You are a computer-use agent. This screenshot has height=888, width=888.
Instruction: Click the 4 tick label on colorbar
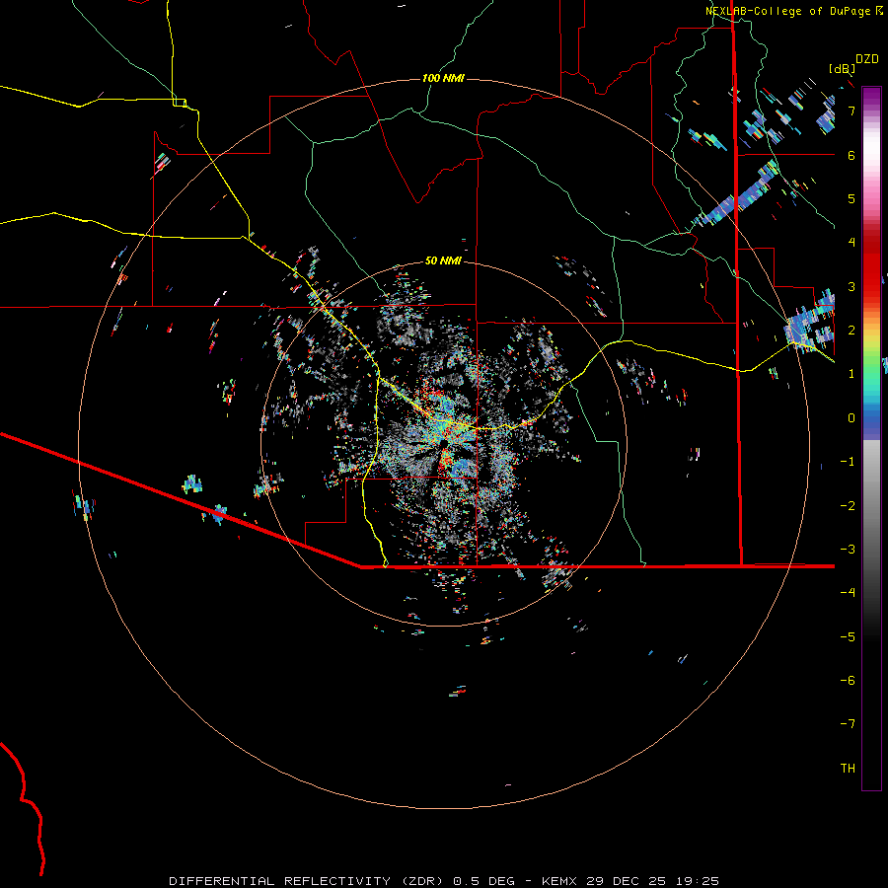tap(851, 242)
